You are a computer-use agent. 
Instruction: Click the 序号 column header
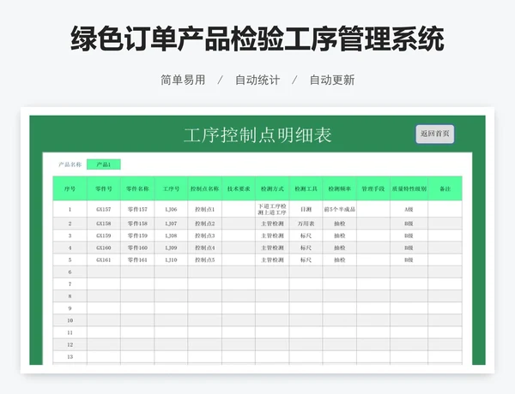(70, 188)
